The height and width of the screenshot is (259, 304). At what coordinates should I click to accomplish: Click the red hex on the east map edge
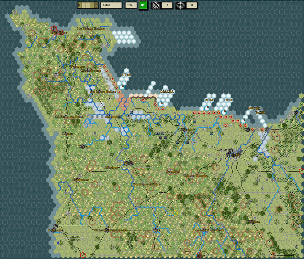[x=301, y=171]
